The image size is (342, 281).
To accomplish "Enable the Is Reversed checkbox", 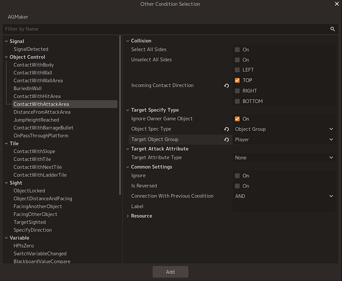I will pos(237,186).
